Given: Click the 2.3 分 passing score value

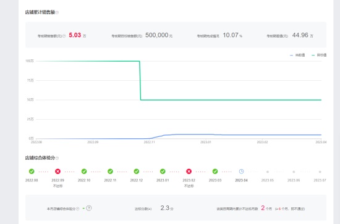Looking at the screenshot, I should (167, 208).
